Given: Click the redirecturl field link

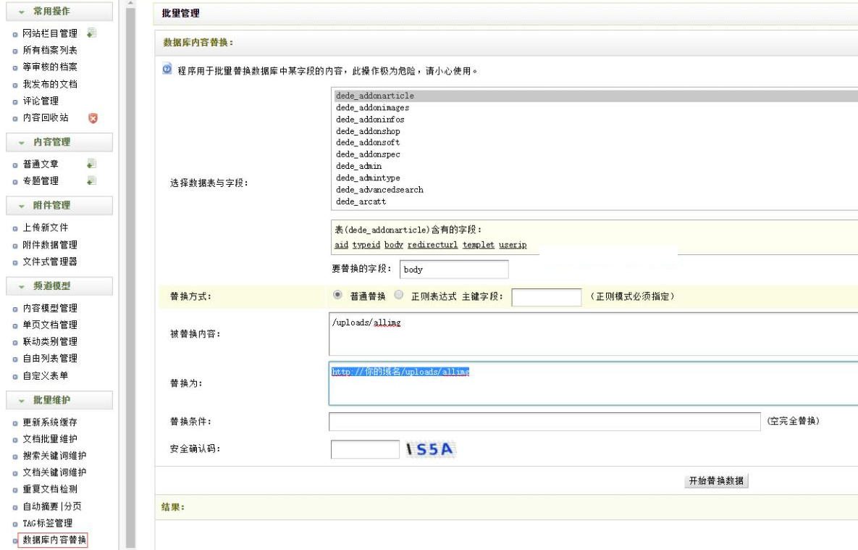Looking at the screenshot, I should (x=432, y=245).
